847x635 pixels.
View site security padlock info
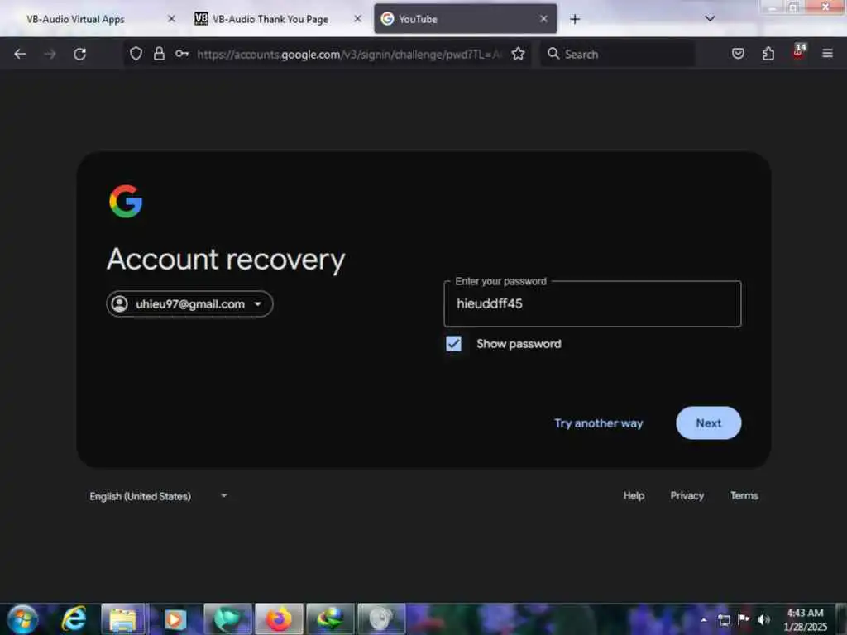click(159, 54)
